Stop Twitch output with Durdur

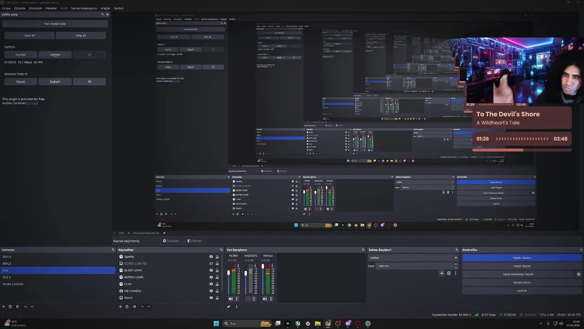[21, 54]
